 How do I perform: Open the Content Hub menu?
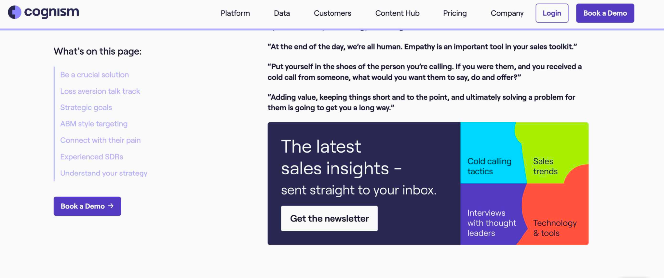(397, 13)
